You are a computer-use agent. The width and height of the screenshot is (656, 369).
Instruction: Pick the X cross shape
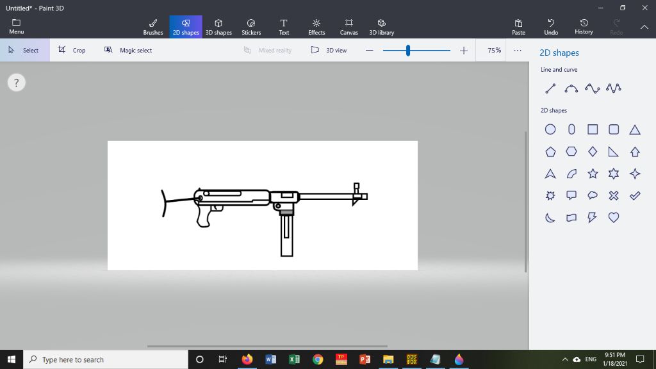click(x=614, y=195)
